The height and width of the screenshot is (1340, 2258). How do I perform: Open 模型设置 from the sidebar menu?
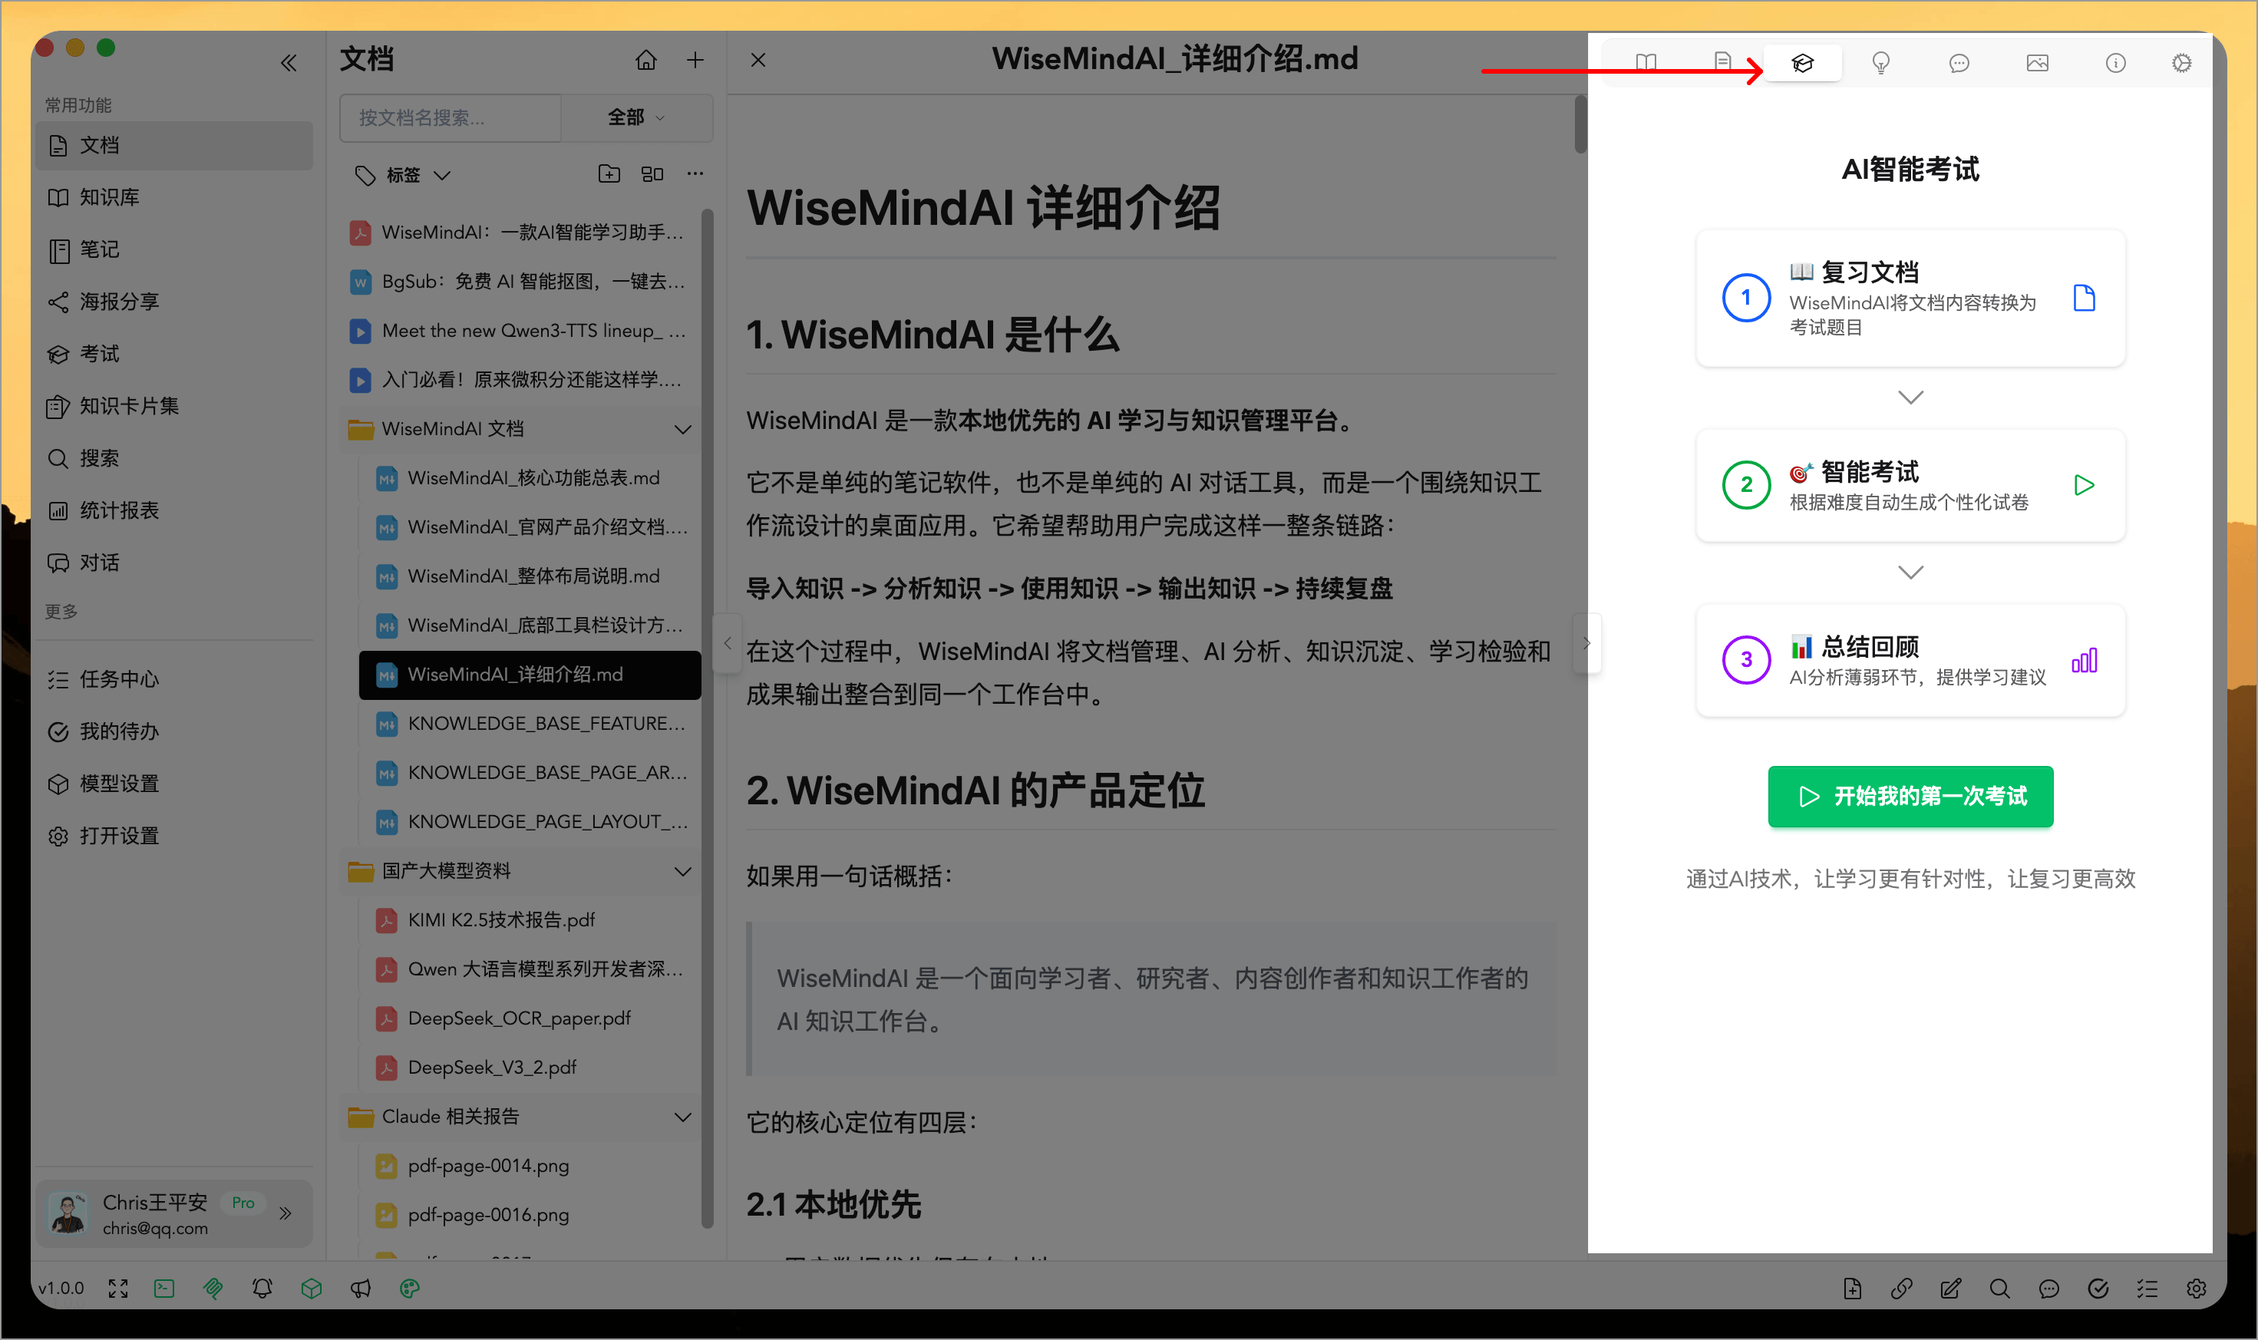118,783
